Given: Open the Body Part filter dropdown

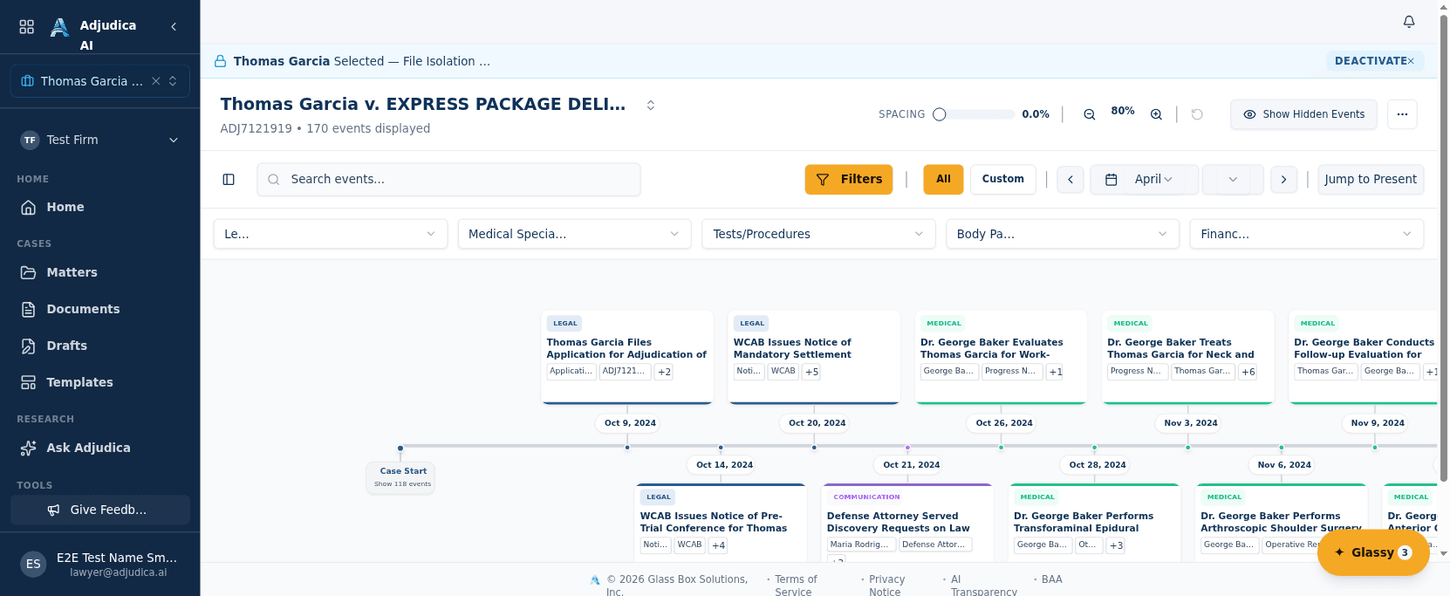Looking at the screenshot, I should click(x=1063, y=234).
